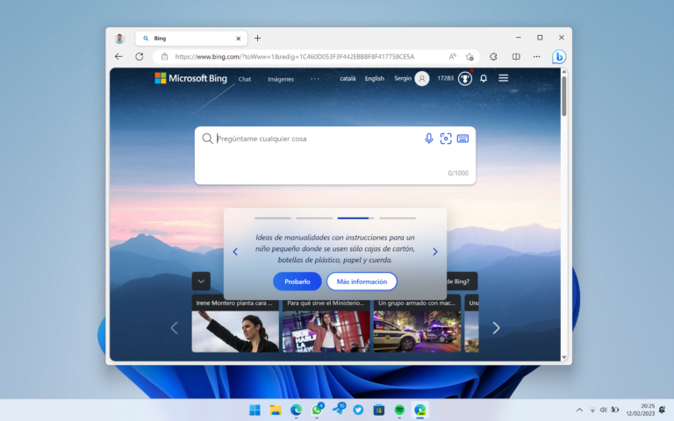Select the Bing browser tab
674x421 pixels.
click(x=191, y=39)
